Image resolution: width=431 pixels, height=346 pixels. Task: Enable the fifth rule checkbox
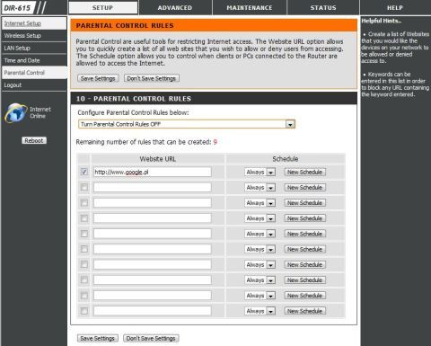tap(84, 234)
